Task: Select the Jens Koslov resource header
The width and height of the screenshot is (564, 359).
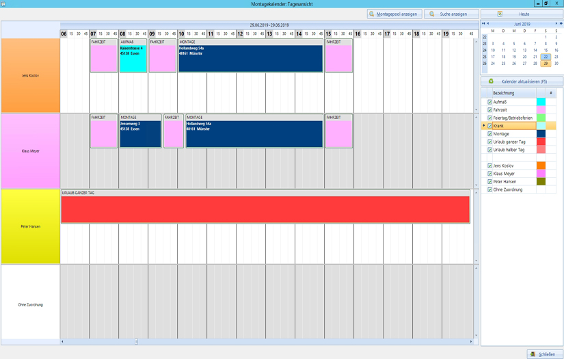Action: [30, 75]
